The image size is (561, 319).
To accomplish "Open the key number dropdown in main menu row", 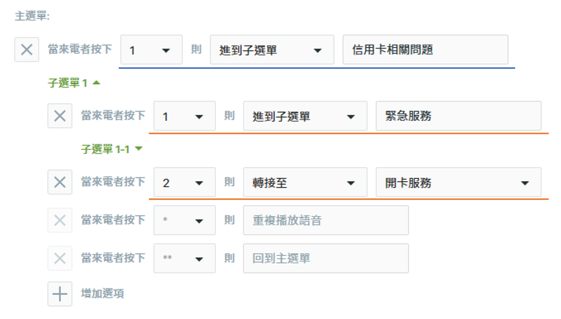I will click(152, 50).
